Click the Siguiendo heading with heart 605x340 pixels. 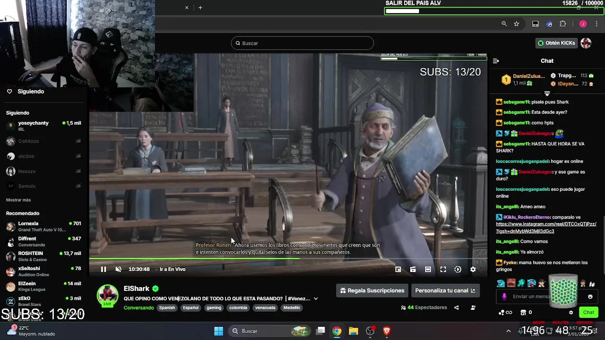[26, 92]
